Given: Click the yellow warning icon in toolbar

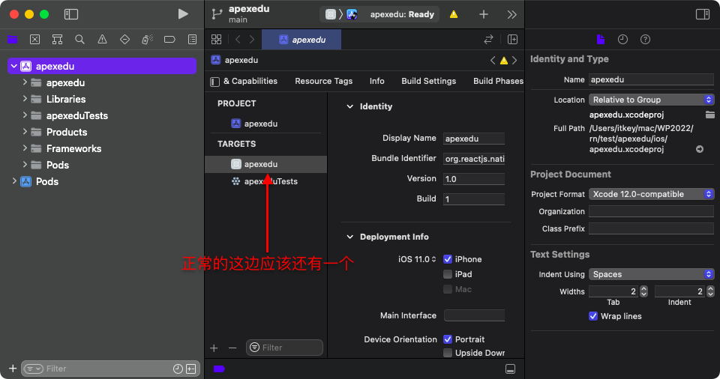Looking at the screenshot, I should (x=454, y=14).
